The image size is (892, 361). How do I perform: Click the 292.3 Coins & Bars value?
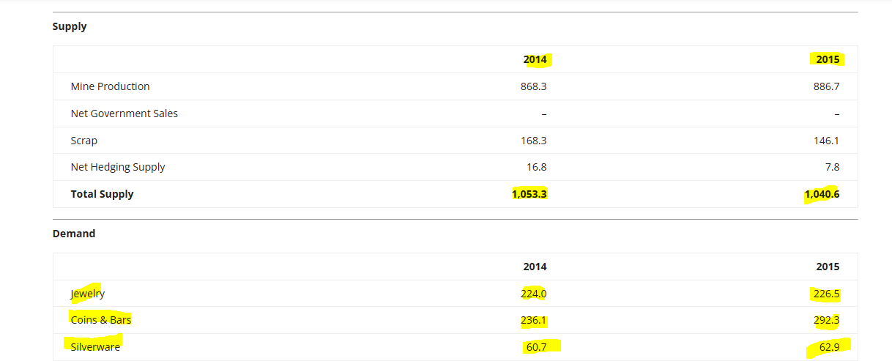point(827,320)
